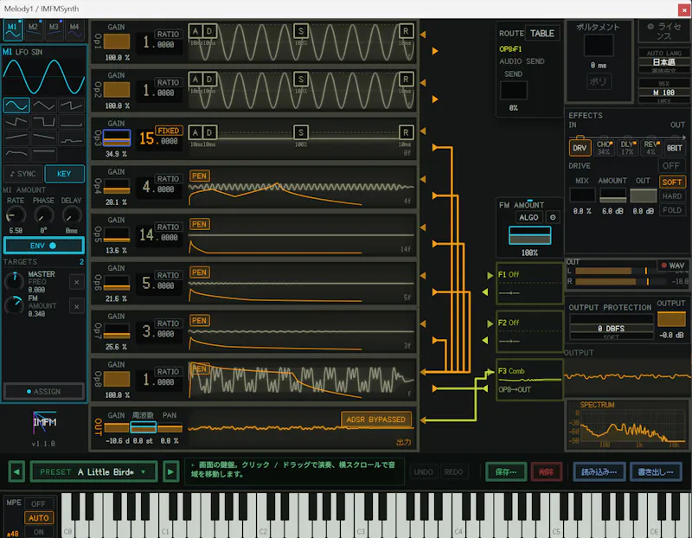Open the F2 Off filter type selector

(509, 323)
